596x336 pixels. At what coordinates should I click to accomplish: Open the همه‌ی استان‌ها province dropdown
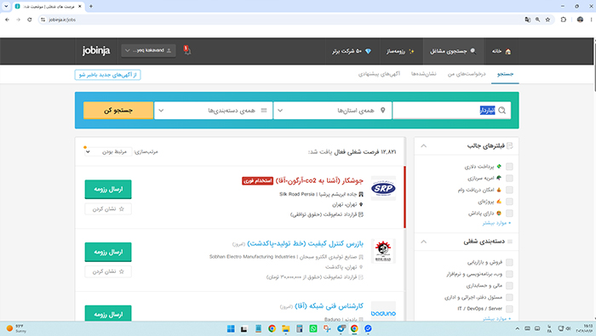333,111
